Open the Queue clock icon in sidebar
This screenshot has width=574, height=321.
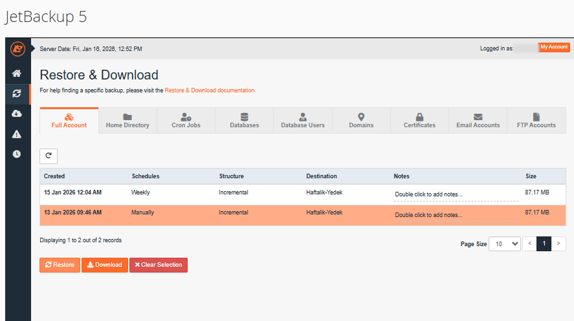17,154
